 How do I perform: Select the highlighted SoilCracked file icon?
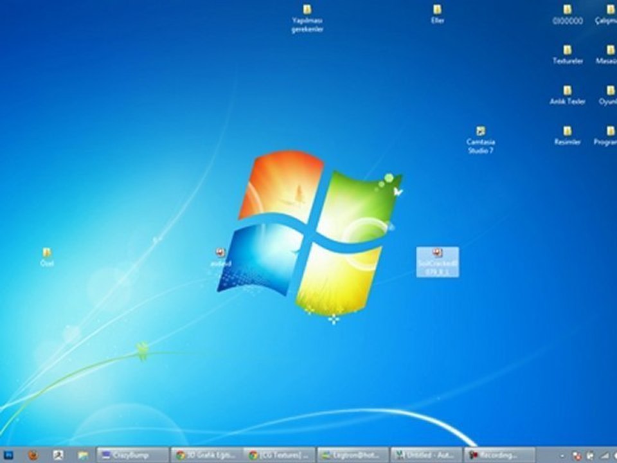tap(438, 262)
